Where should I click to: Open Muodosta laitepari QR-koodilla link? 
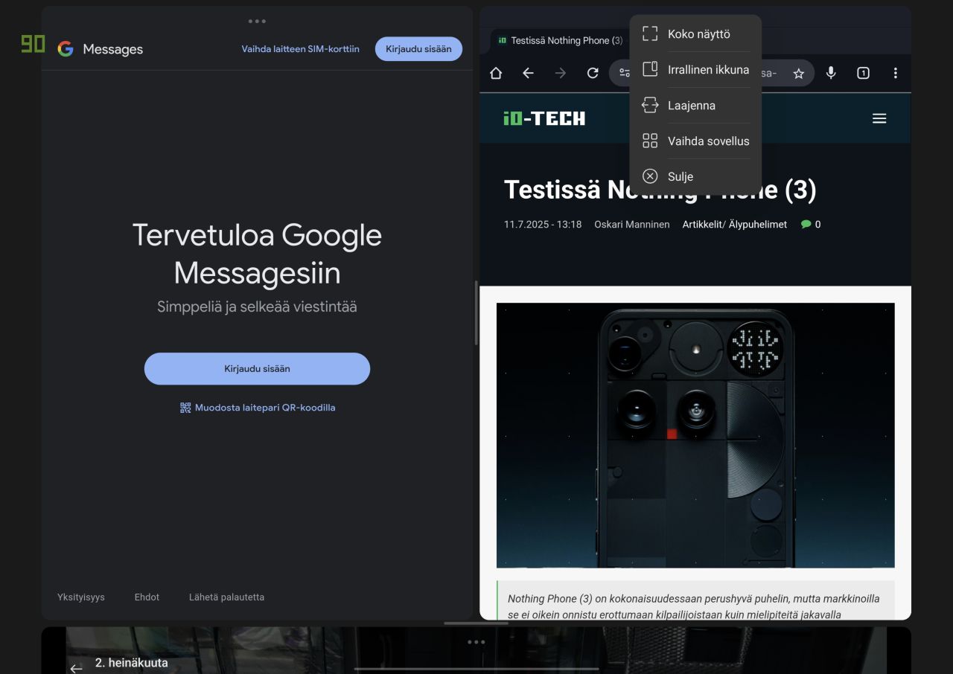tap(258, 408)
